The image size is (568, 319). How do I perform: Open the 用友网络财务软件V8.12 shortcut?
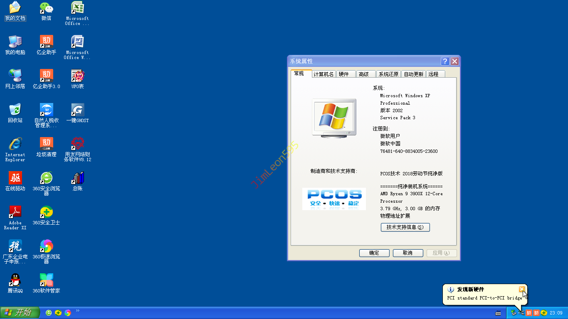pos(77,144)
